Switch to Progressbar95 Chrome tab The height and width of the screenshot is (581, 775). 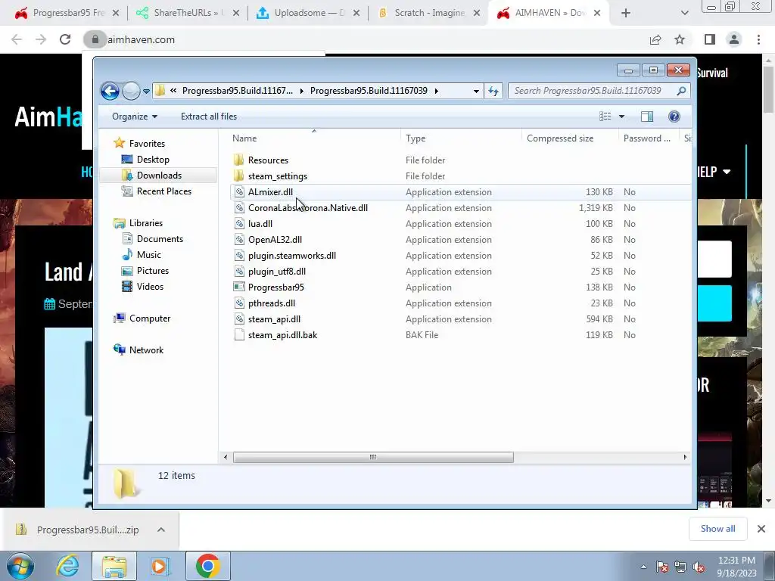[x=67, y=13]
